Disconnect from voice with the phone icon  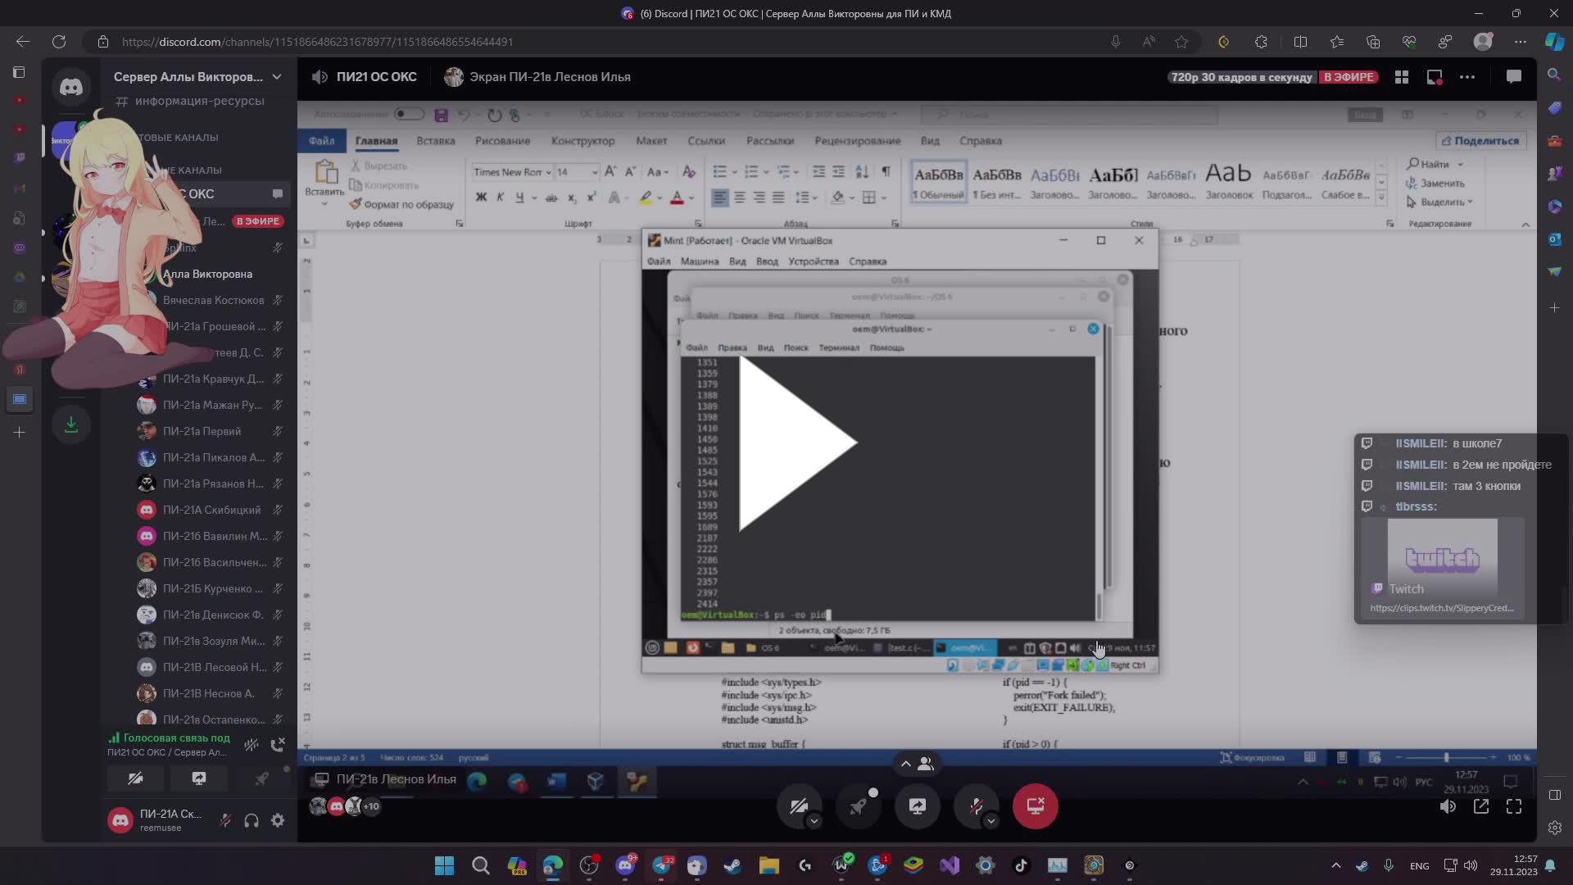[278, 744]
